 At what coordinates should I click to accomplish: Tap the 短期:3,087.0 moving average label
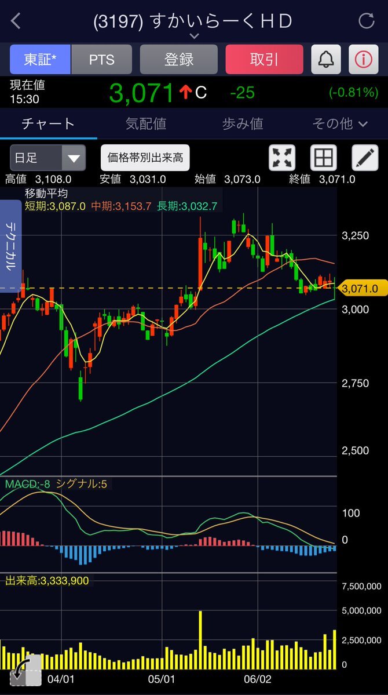[55, 206]
